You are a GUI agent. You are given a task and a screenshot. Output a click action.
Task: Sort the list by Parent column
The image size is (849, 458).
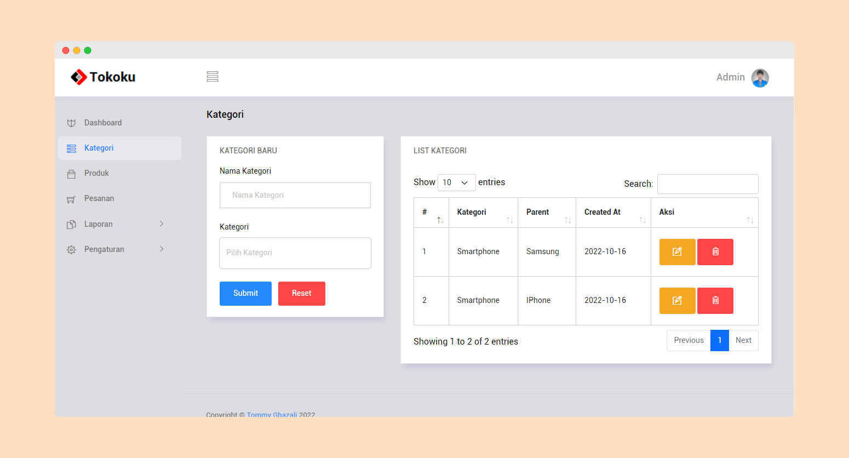[546, 213]
